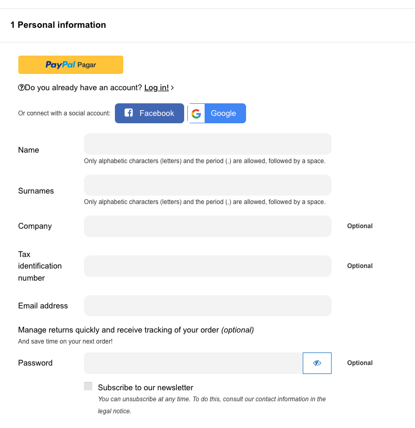Viewport: 415px width, 428px height.
Task: Click the PayPal Pagar button
Action: [71, 65]
